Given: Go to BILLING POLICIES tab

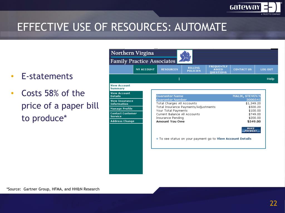Looking at the screenshot, I should click(x=194, y=69).
